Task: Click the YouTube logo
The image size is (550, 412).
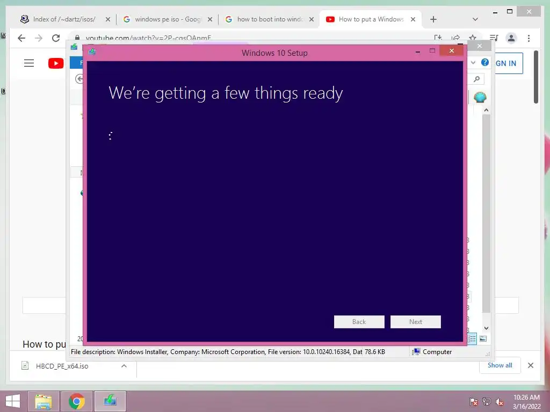Action: (56, 63)
